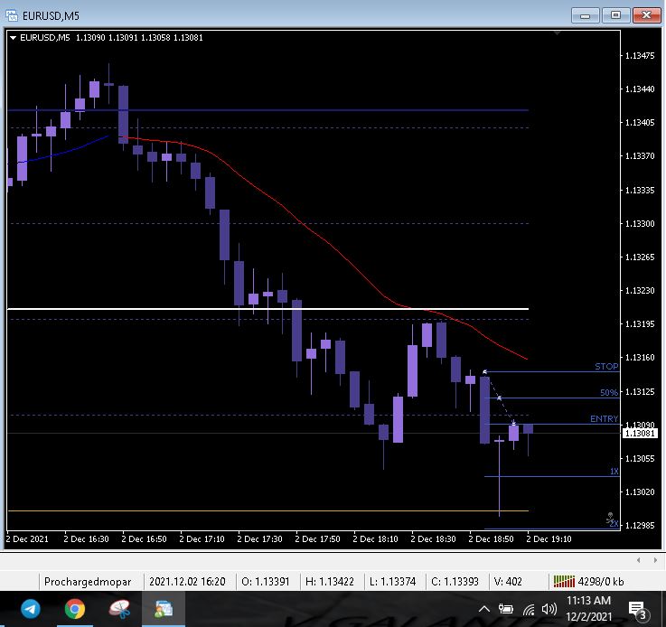Viewport: 666px width, 627px height.
Task: Click the status bar low L: 1.13374
Action: tap(392, 582)
